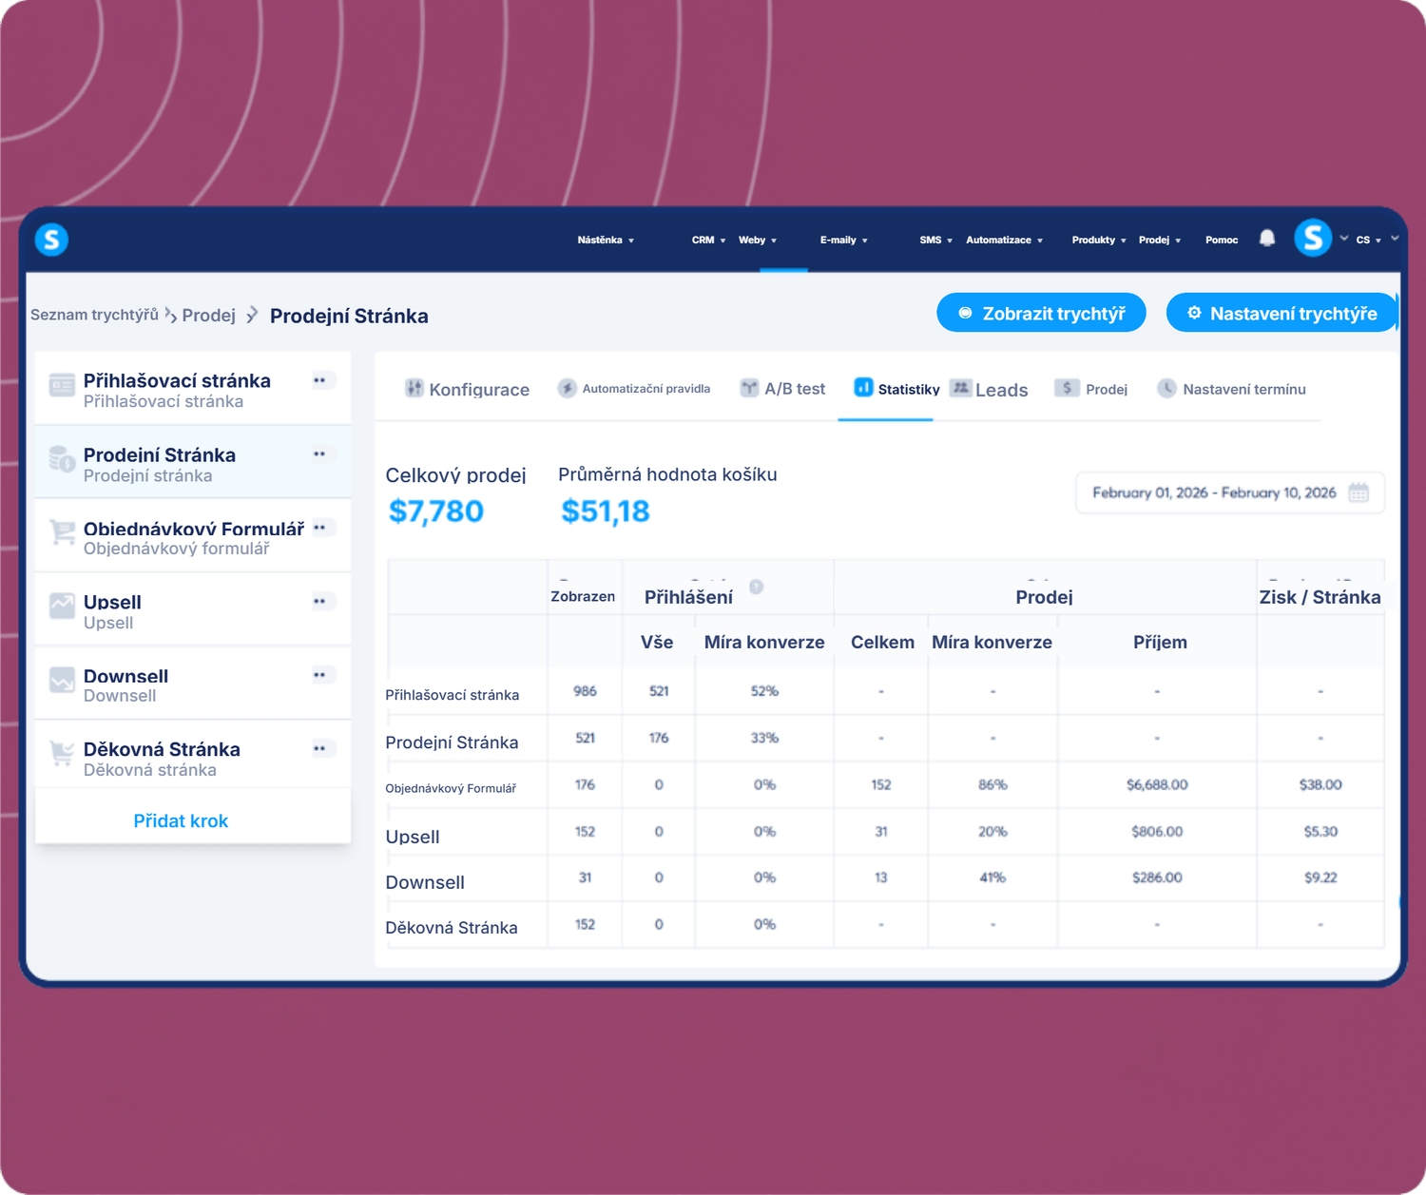This screenshot has height=1195, width=1426.
Task: Select Downsell step in the sidebar
Action: pos(193,684)
